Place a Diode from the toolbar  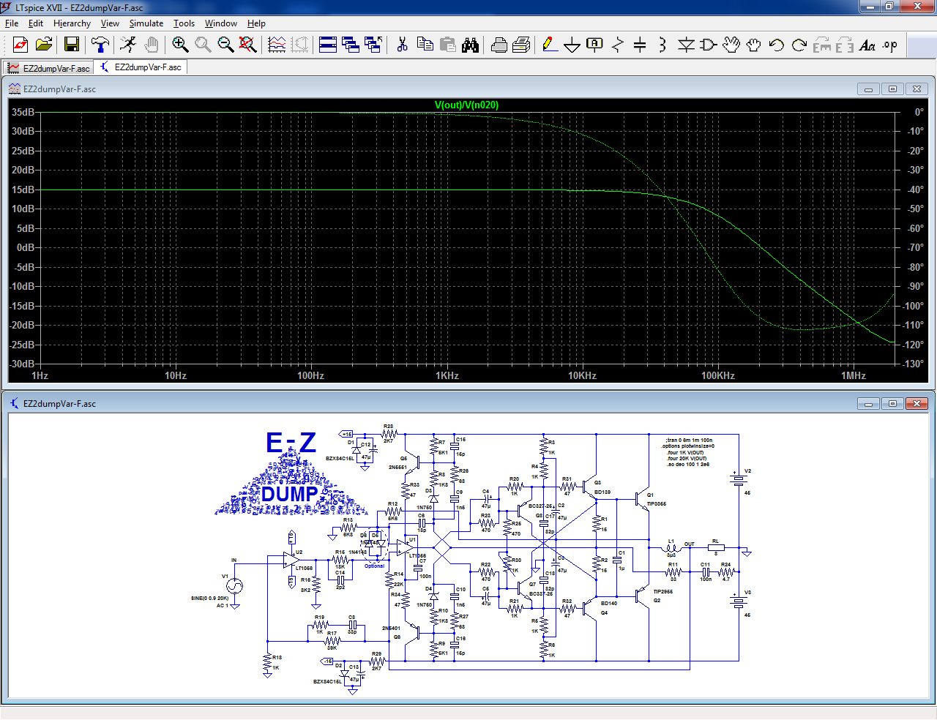coord(686,45)
